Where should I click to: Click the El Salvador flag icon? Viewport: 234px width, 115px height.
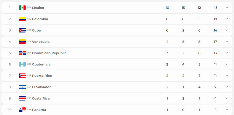click(x=22, y=87)
